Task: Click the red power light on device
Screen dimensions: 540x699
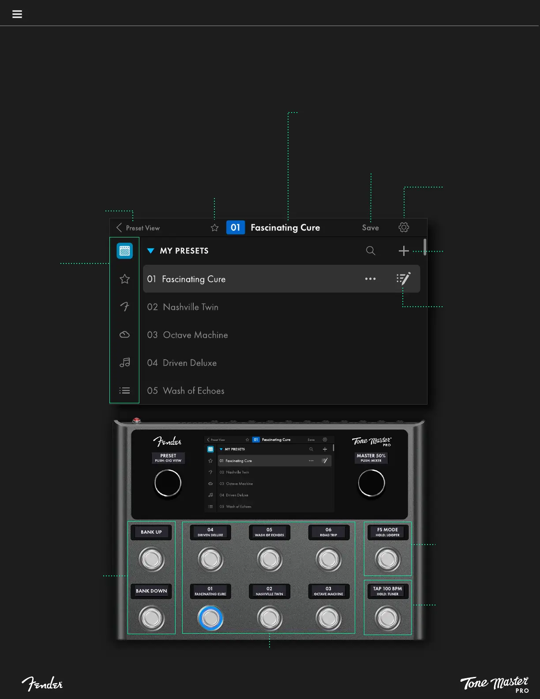Action: [x=137, y=420]
